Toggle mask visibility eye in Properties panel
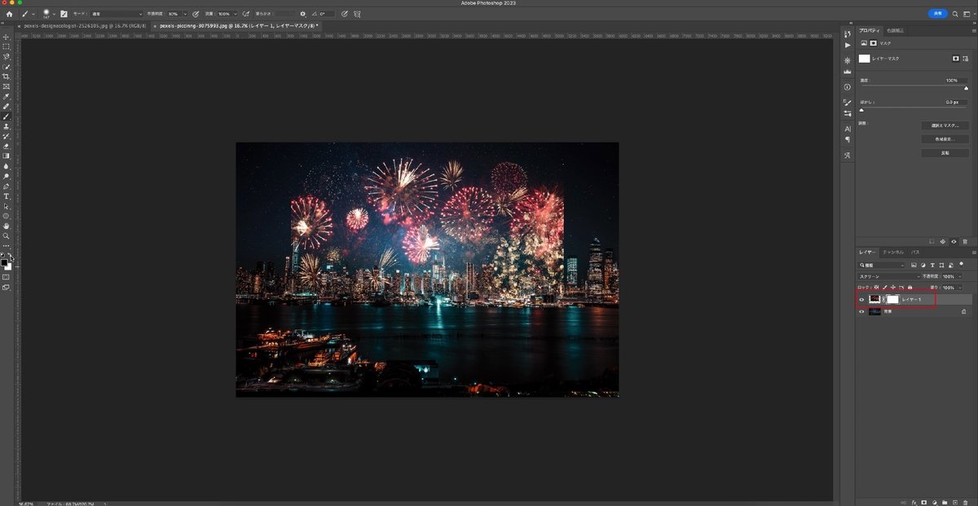The height and width of the screenshot is (506, 978). 954,241
